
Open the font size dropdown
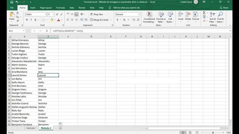53,14
